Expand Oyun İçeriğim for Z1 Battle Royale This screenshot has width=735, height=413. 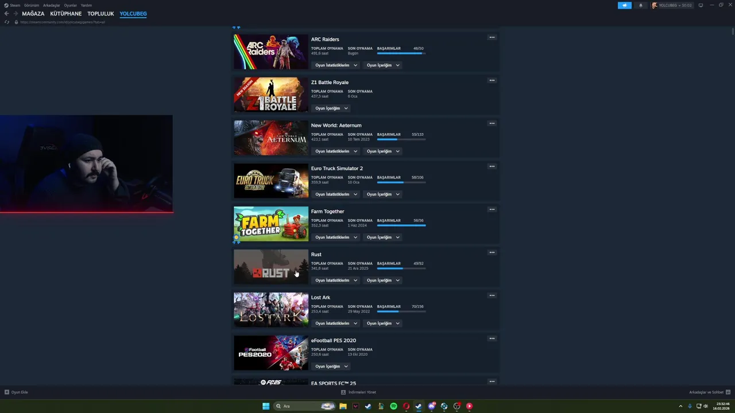[x=331, y=108]
